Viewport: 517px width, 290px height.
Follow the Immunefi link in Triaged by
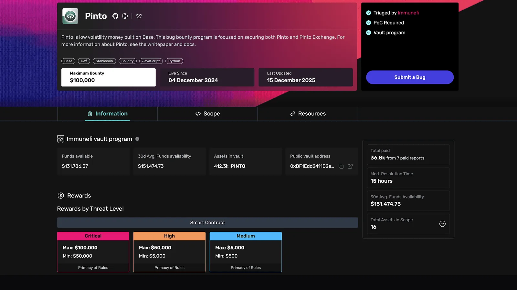pyautogui.click(x=408, y=13)
